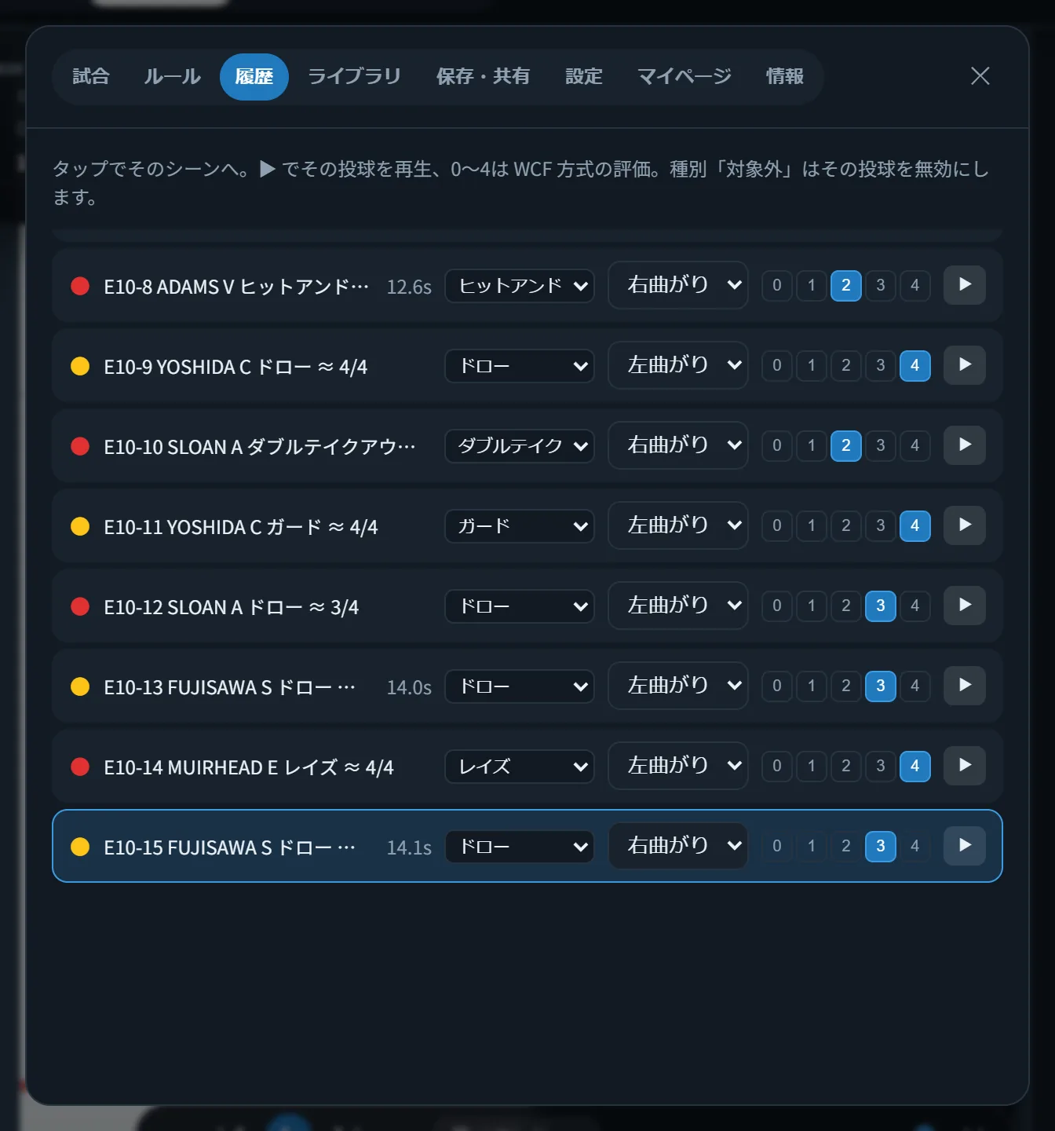Open 右曲がり rotation dropdown for E10-15
The height and width of the screenshot is (1131, 1055).
coord(678,846)
